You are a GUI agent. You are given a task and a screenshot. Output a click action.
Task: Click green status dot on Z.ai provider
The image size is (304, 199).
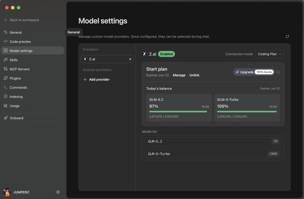(x=130, y=59)
